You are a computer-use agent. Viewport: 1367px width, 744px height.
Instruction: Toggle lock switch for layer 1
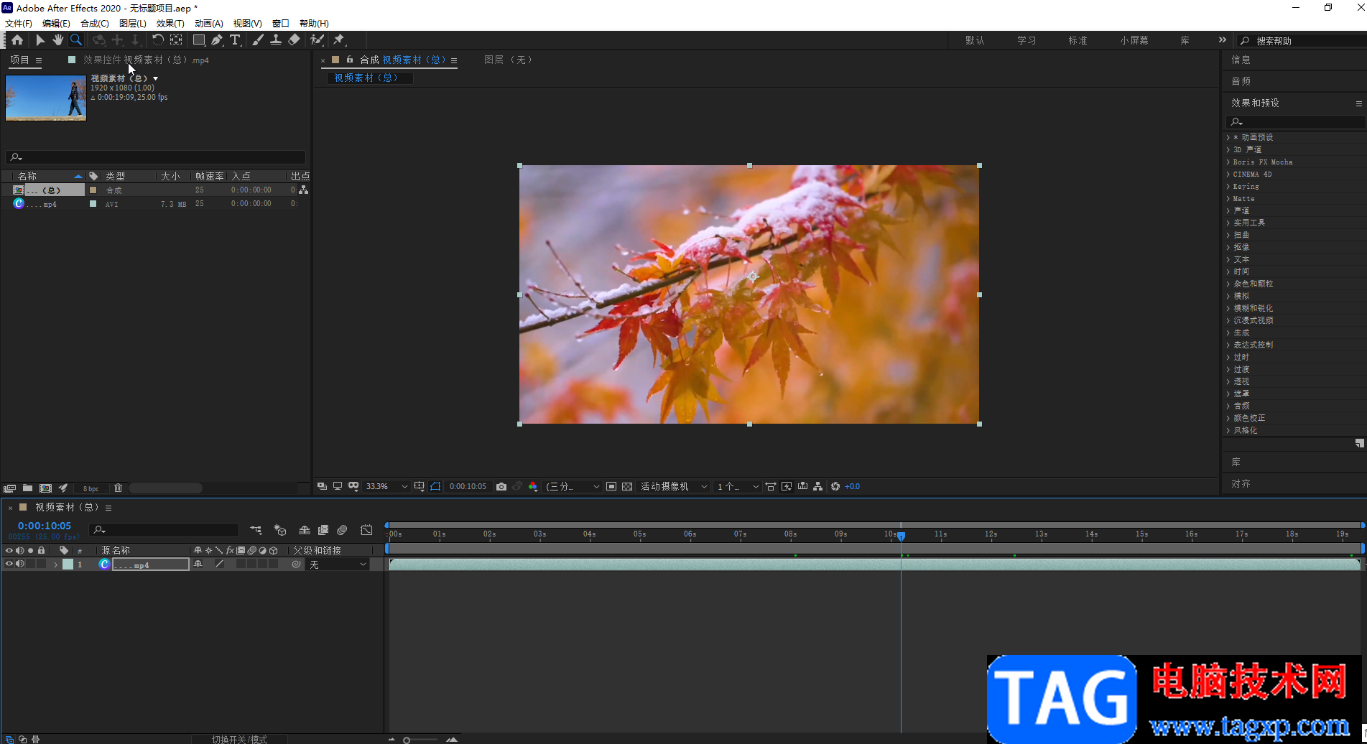click(x=42, y=564)
